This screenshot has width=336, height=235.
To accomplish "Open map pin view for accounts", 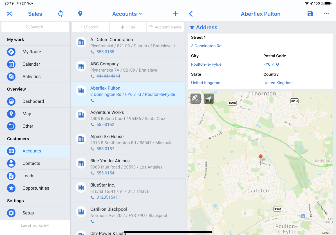I will point(80,14).
